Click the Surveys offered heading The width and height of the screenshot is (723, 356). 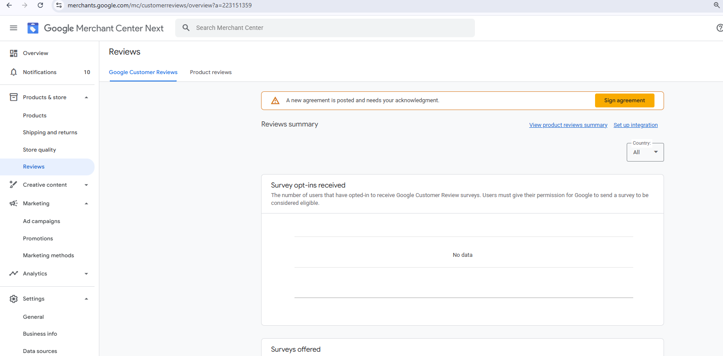coord(296,350)
